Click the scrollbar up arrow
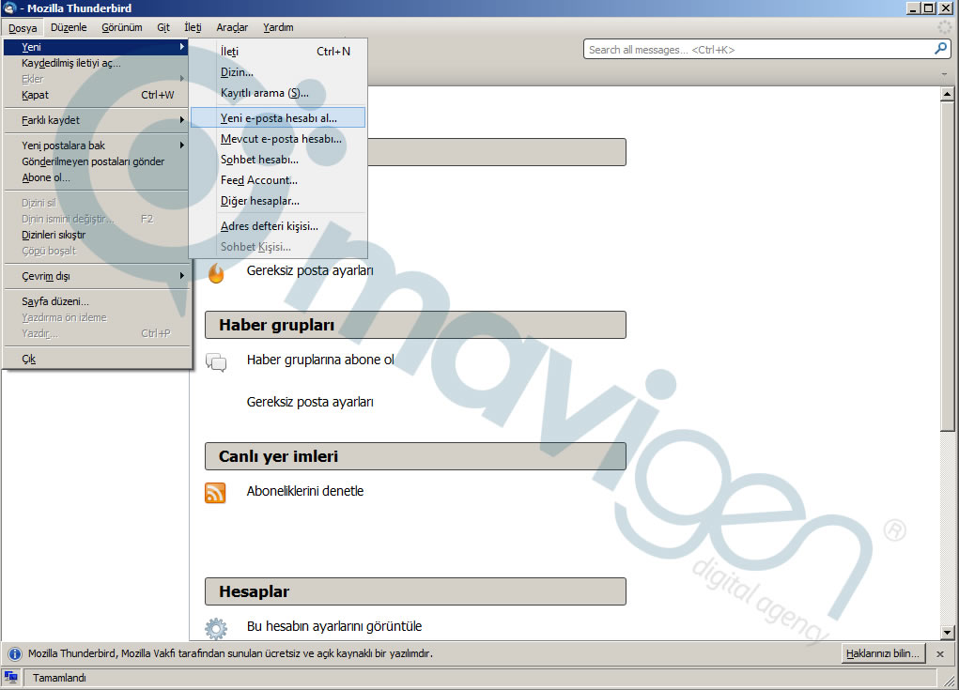959x690 pixels. pyautogui.click(x=947, y=94)
